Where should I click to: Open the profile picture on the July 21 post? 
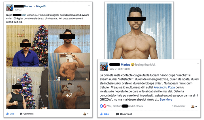pos(104,67)
